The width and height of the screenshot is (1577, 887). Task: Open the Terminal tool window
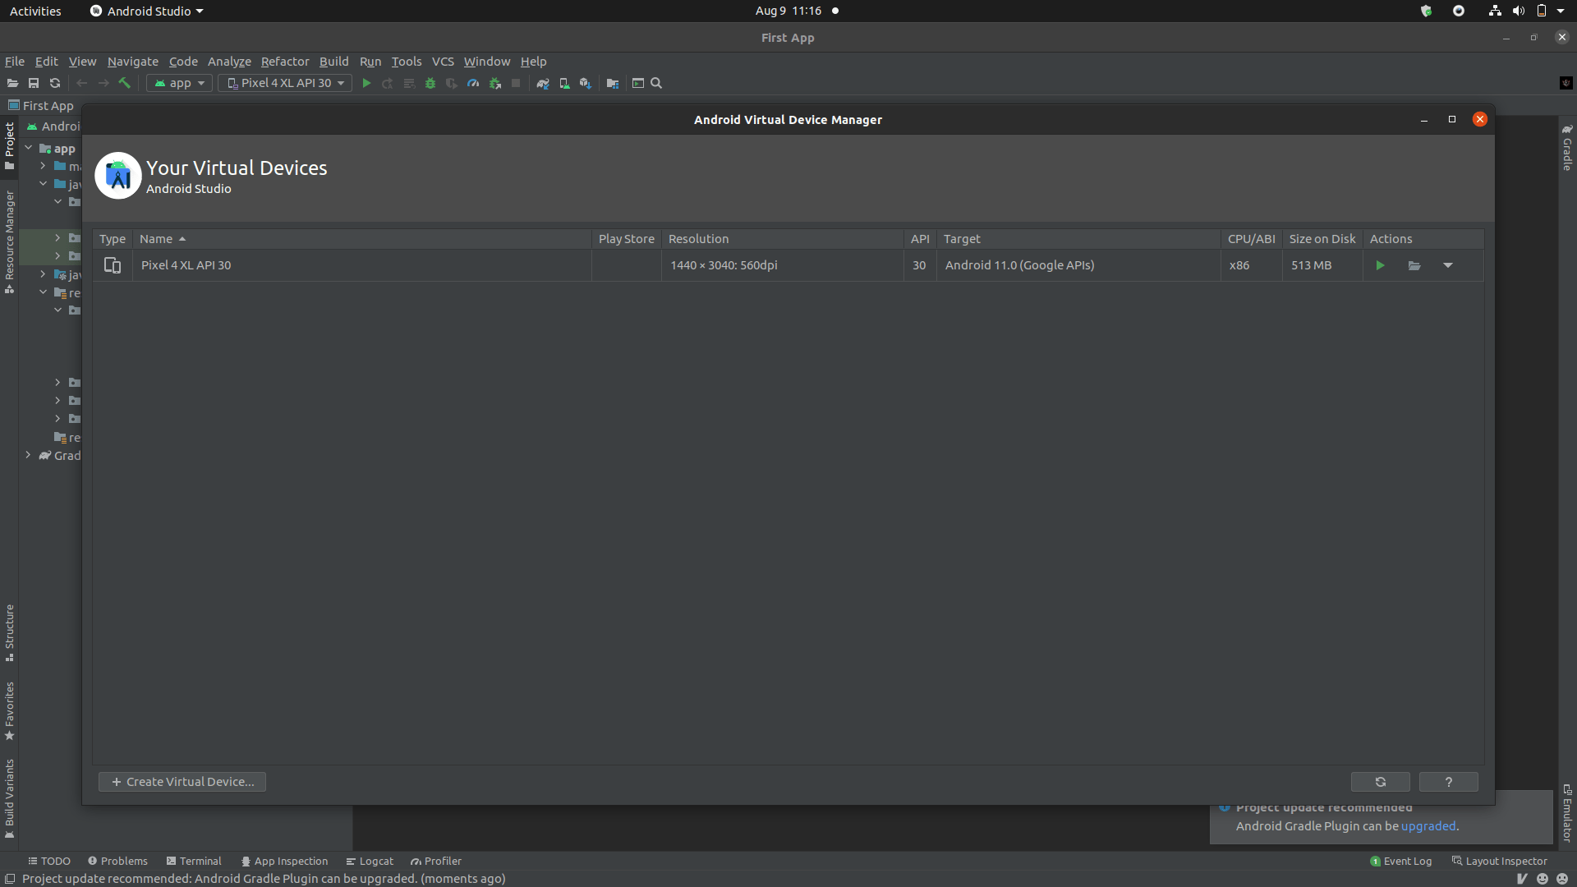194,861
